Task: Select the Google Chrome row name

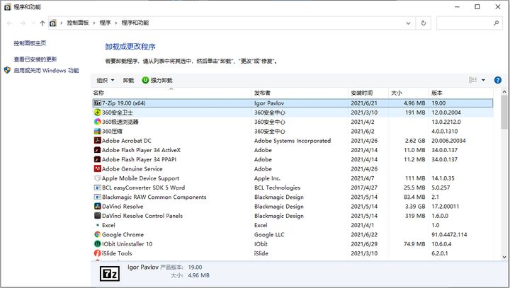Action: [x=123, y=234]
